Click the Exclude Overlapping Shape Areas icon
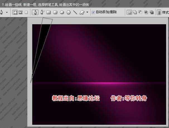169x128 pixels. [x=151, y=12]
